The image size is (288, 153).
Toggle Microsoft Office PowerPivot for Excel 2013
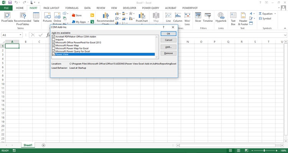(54, 42)
